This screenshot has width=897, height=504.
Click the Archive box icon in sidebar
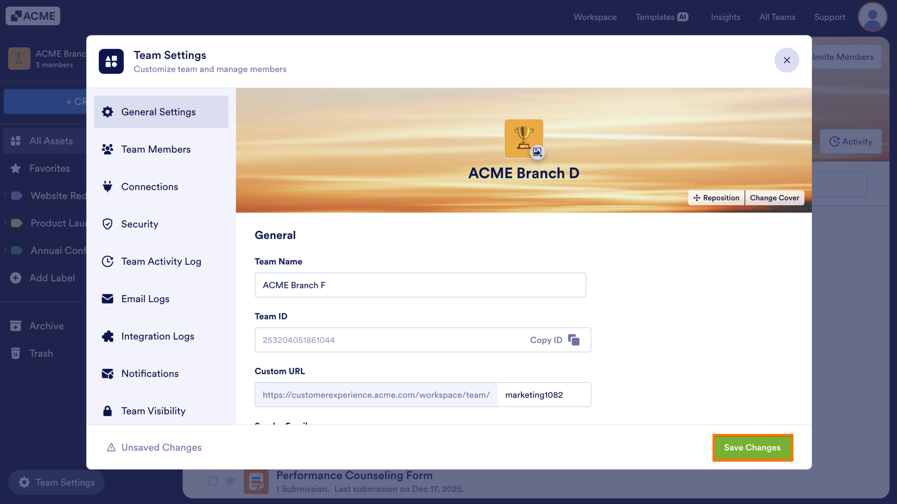[15, 326]
